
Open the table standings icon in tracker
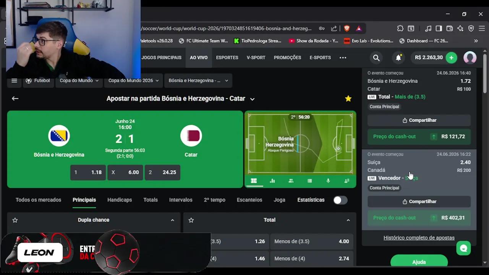(309, 181)
